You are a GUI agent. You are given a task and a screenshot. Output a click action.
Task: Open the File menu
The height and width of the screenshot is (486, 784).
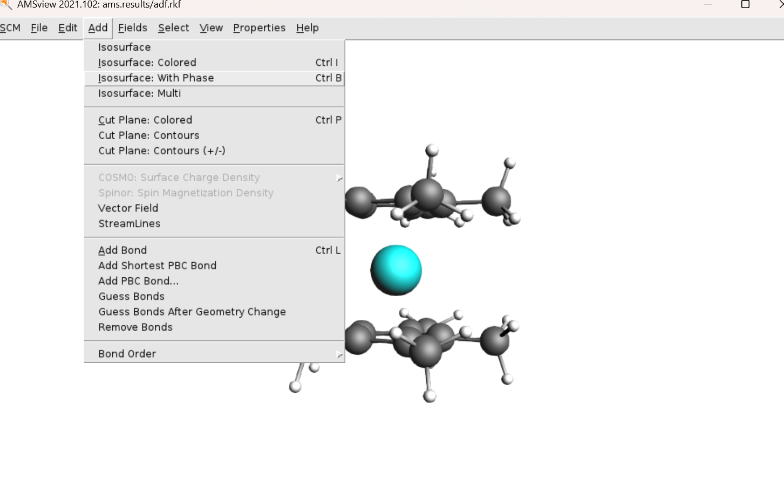tap(39, 28)
